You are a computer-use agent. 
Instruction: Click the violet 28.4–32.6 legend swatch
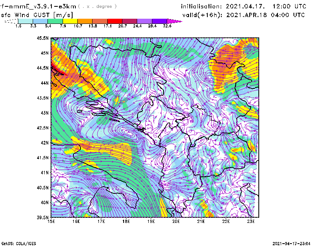(x=159, y=21)
